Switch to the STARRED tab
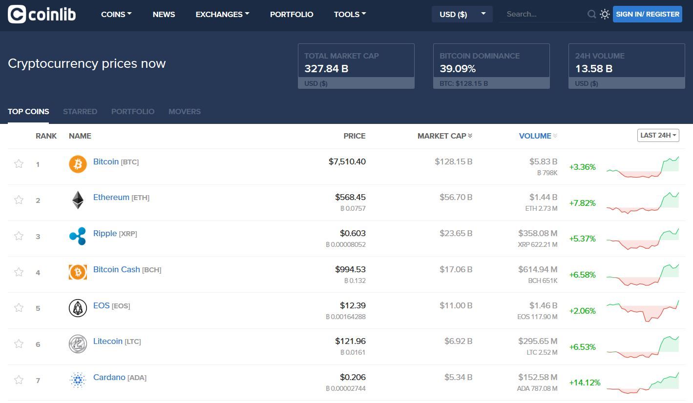 pyautogui.click(x=80, y=111)
